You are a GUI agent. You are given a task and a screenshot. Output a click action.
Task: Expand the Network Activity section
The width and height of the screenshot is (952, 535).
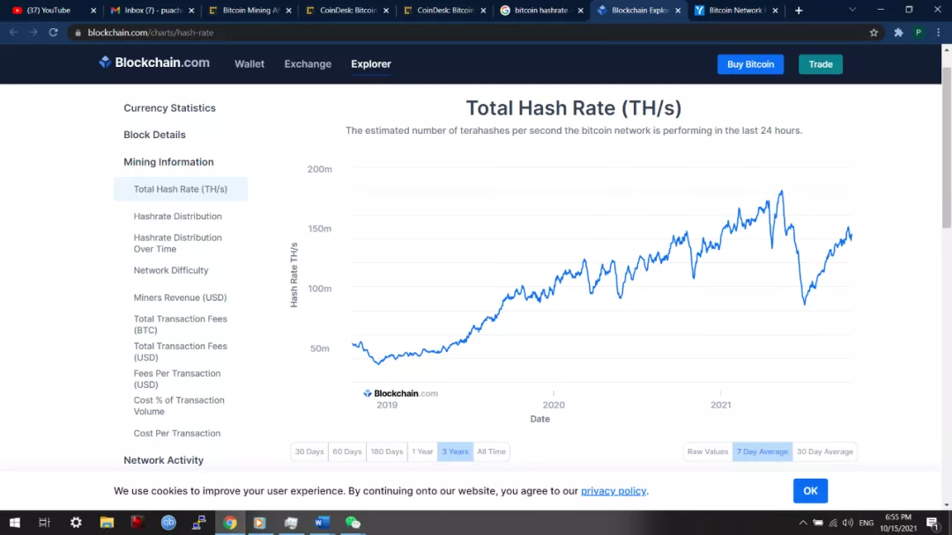click(163, 460)
